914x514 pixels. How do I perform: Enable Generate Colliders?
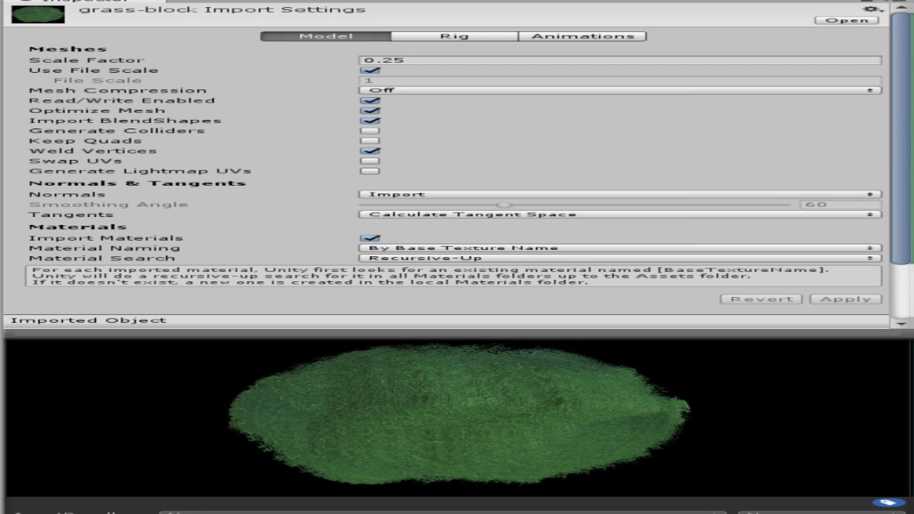[x=371, y=130]
